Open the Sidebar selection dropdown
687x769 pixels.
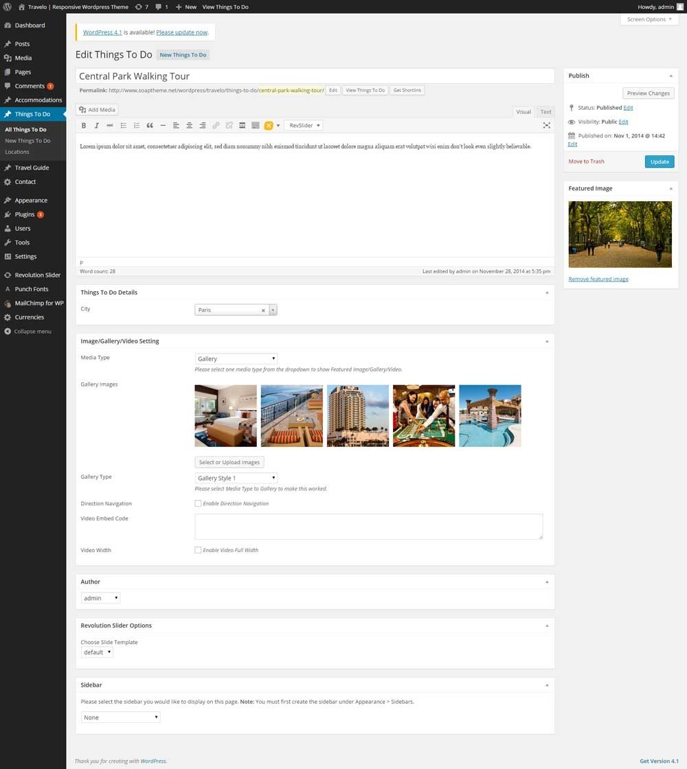pos(120,718)
